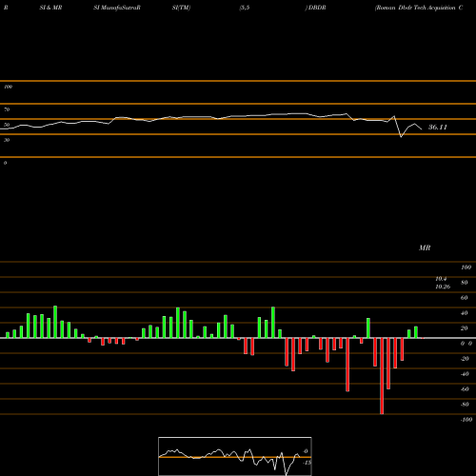Click the 70 level label on RSI axis
The image size is (476, 476).
pos(7,109)
